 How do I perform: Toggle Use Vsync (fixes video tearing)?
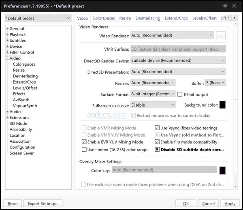pos(157,128)
